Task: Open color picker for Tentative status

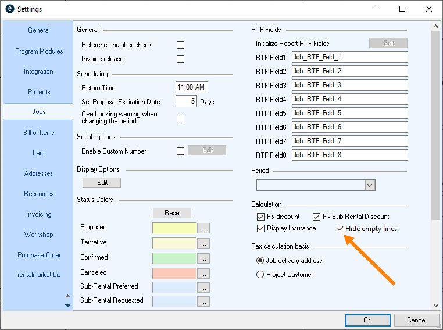Action: 203,243
